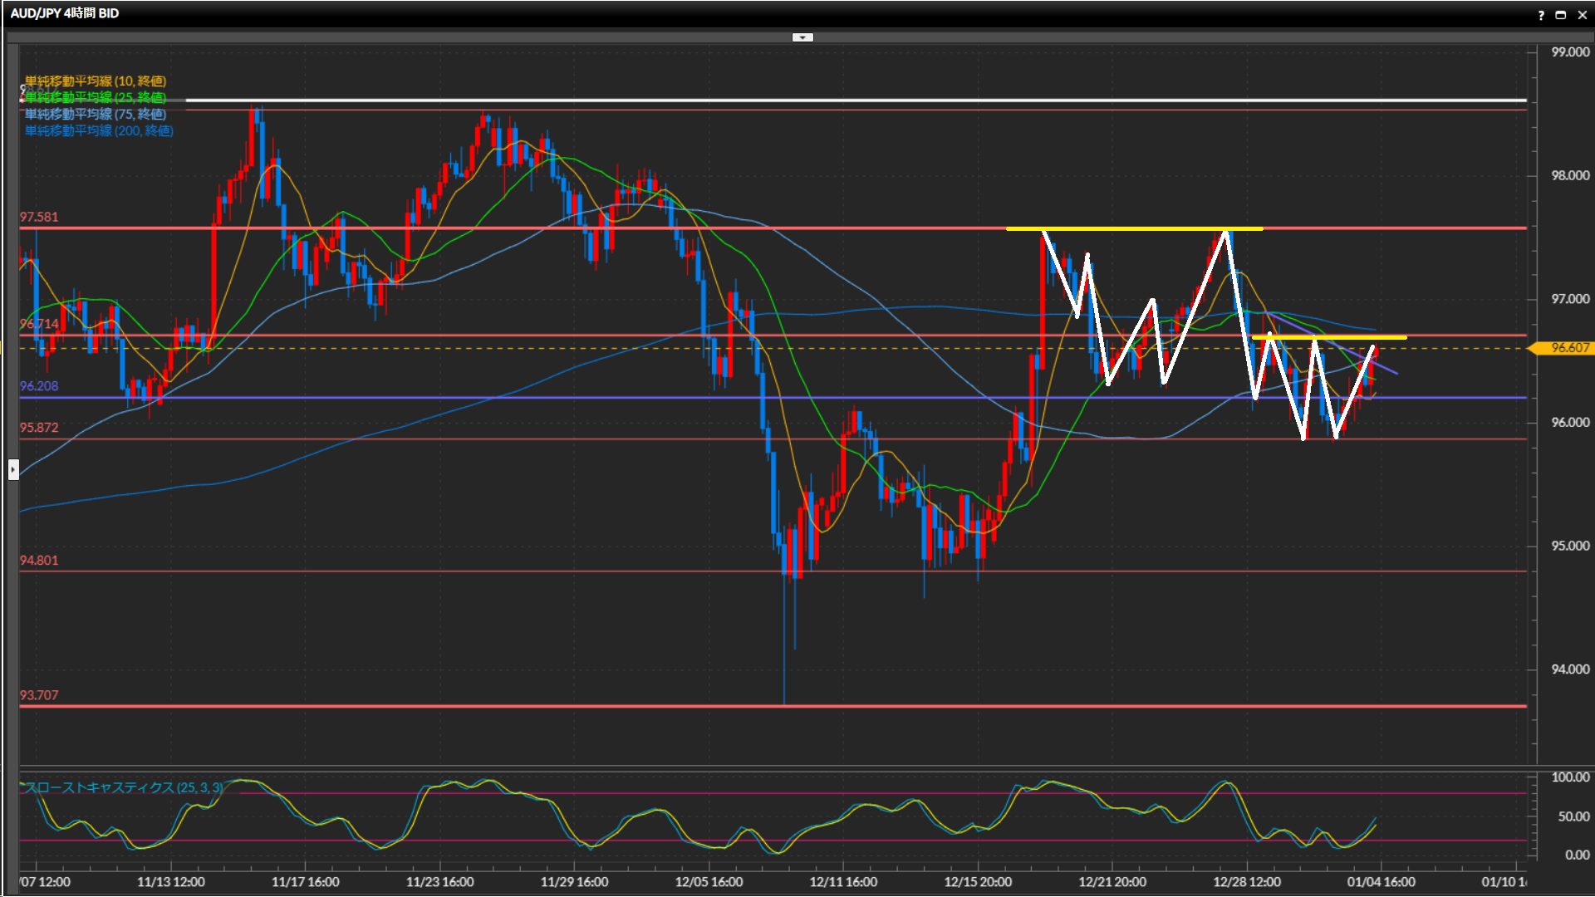Select the 75-period 単純移動平均線 label
Viewport: 1595px width, 897px height.
point(96,114)
